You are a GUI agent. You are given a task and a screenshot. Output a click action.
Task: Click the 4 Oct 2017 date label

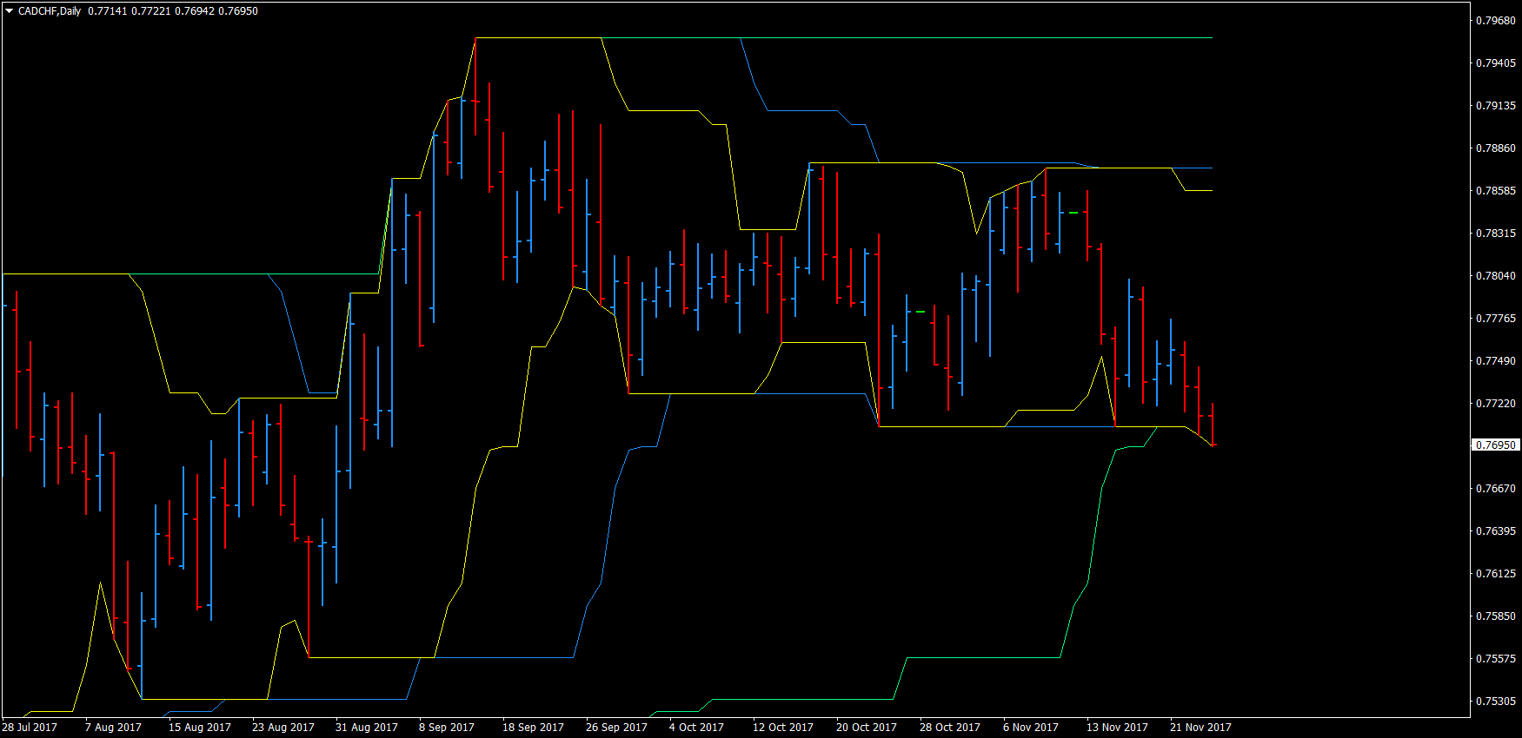tap(696, 728)
